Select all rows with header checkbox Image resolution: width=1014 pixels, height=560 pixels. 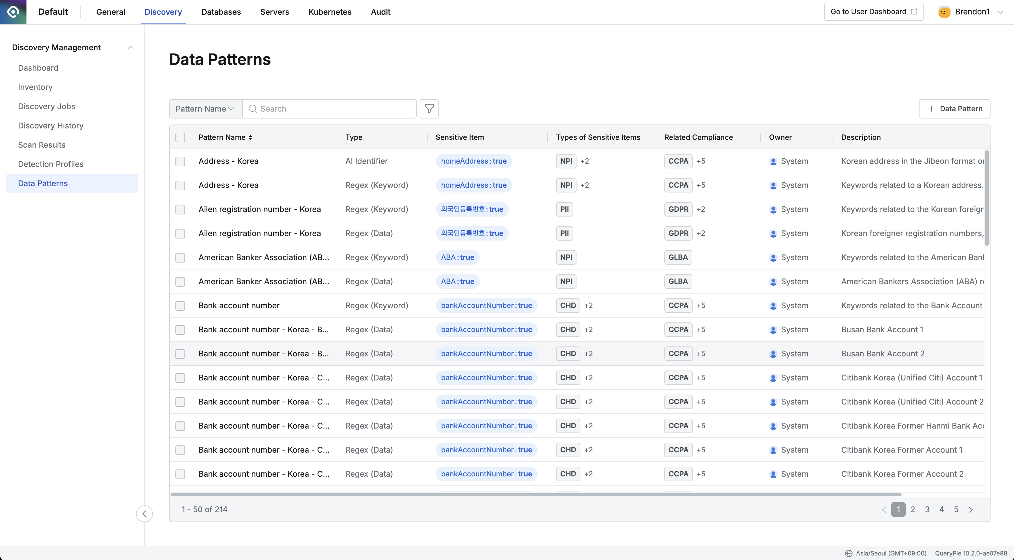click(x=180, y=137)
